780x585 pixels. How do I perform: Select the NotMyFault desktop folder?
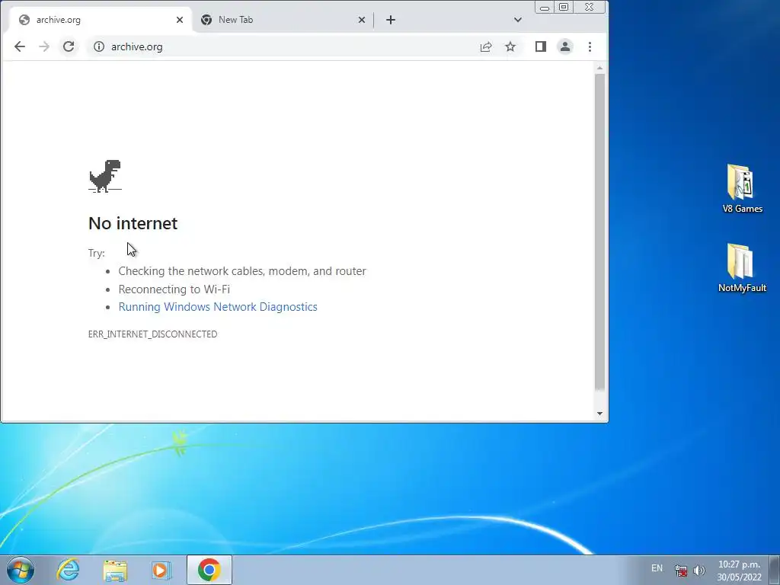[x=742, y=268]
